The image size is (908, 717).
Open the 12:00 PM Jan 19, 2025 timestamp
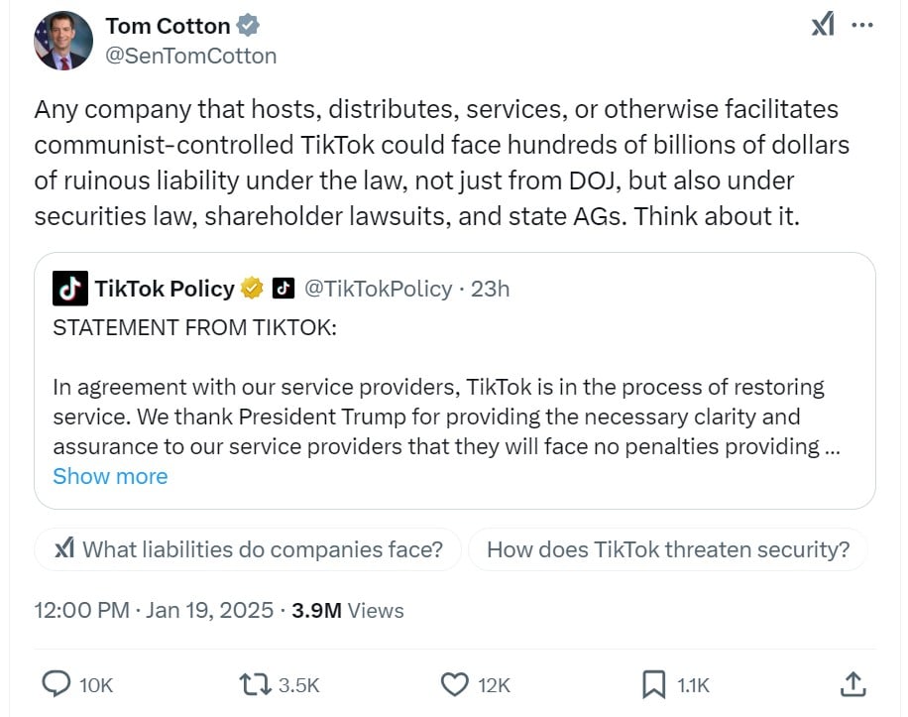154,610
